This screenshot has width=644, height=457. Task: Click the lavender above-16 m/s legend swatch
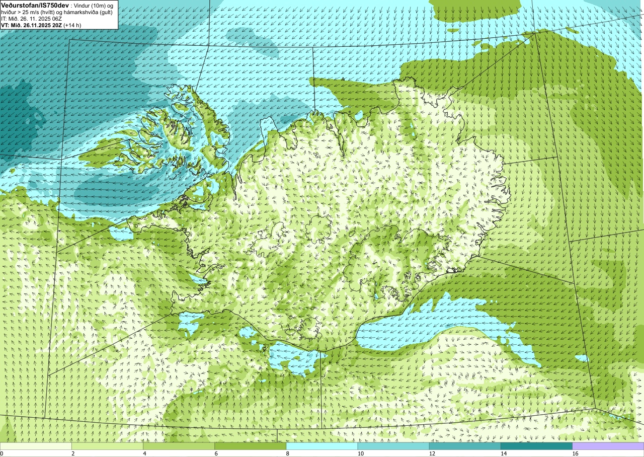[x=608, y=446]
